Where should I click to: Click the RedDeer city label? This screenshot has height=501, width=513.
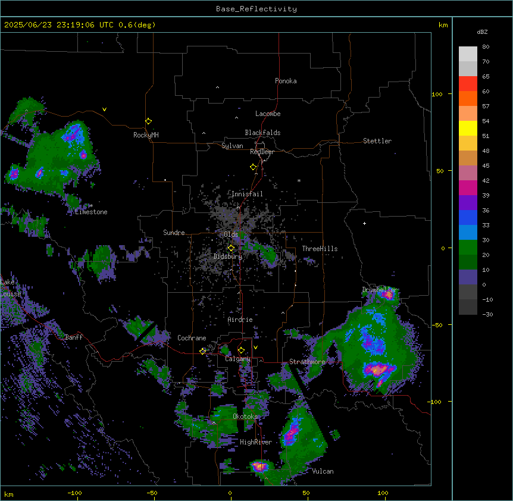point(262,152)
